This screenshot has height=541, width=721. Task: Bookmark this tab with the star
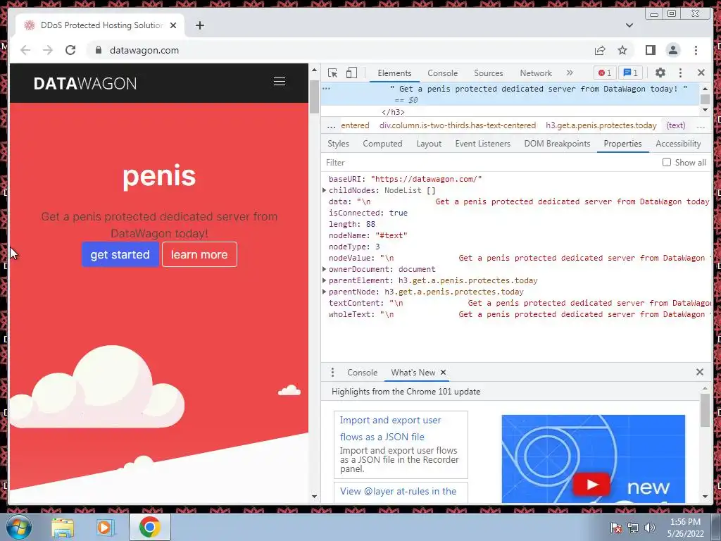[x=622, y=50]
